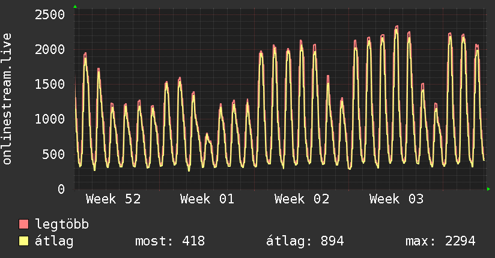Screen dimensions: 495x258
Task: Click the 'átlag: 894' average statistic
Action: click(305, 241)
